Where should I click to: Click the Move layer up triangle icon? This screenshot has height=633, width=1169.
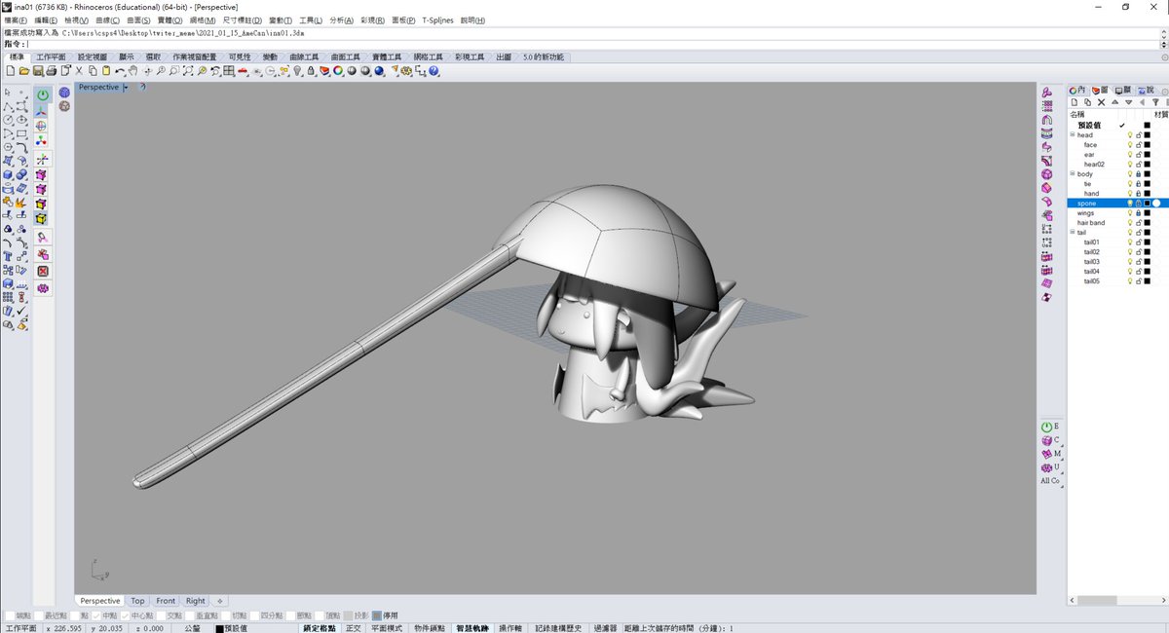(1116, 102)
